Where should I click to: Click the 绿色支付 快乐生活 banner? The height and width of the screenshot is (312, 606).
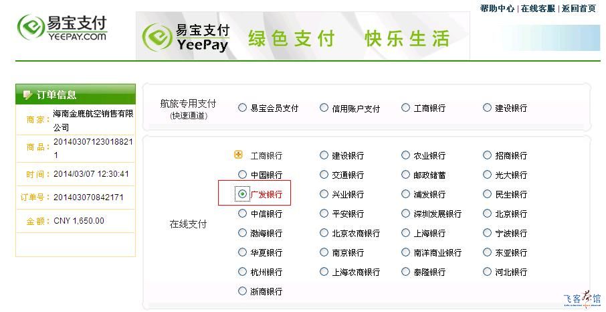302,35
